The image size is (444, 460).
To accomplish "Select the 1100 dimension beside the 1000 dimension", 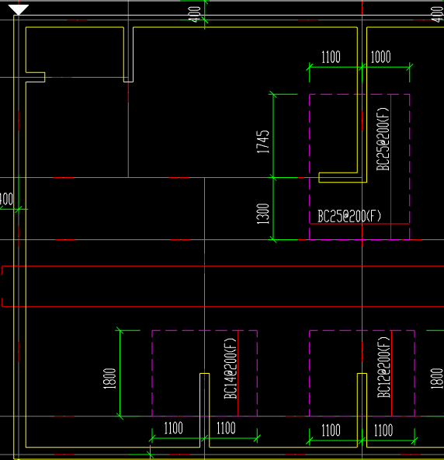I will coord(331,57).
